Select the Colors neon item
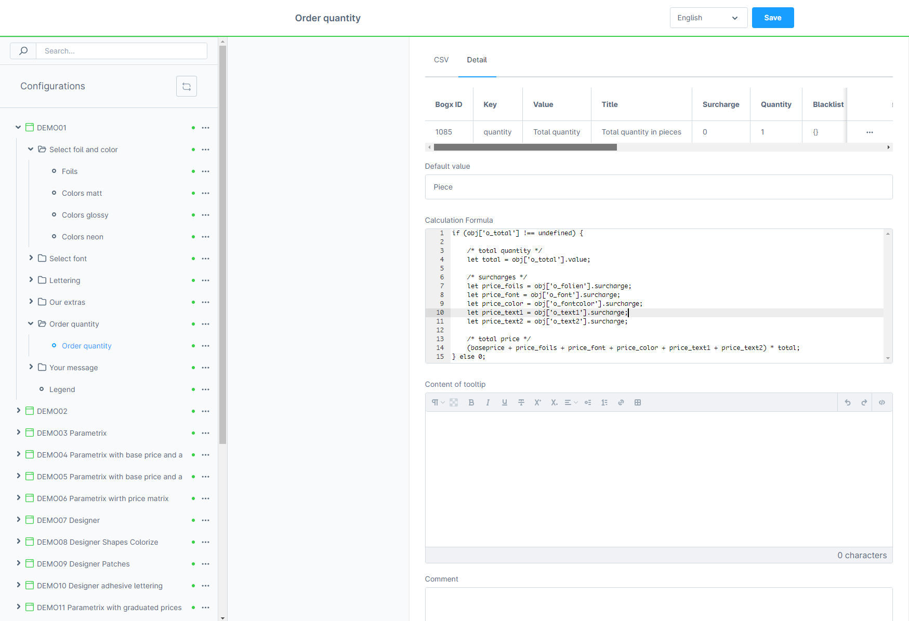 83,237
